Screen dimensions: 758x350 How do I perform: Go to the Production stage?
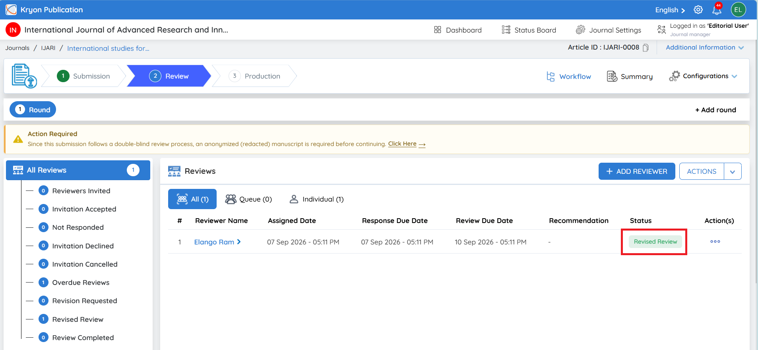(x=254, y=76)
